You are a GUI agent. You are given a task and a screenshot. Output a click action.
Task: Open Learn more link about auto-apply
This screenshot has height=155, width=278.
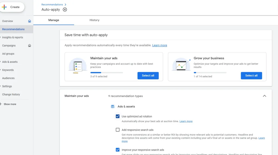[160, 45]
